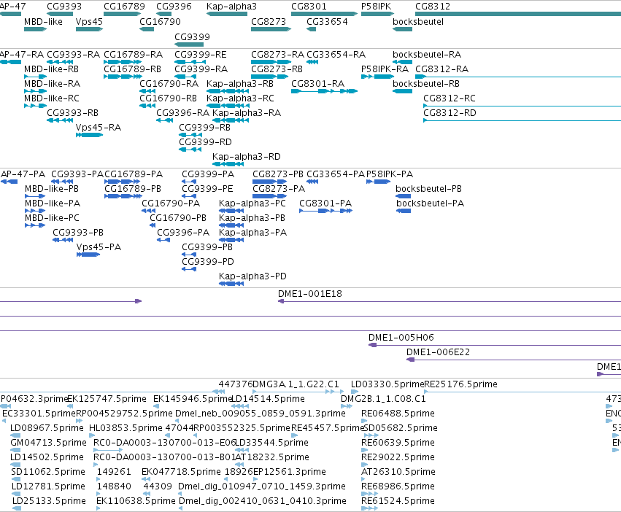Click protein CG8301-PA
The width and height of the screenshot is (621, 512).
325,203
